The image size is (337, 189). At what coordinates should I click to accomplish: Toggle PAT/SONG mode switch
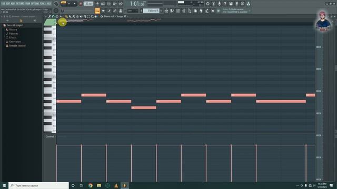tap(63, 3)
